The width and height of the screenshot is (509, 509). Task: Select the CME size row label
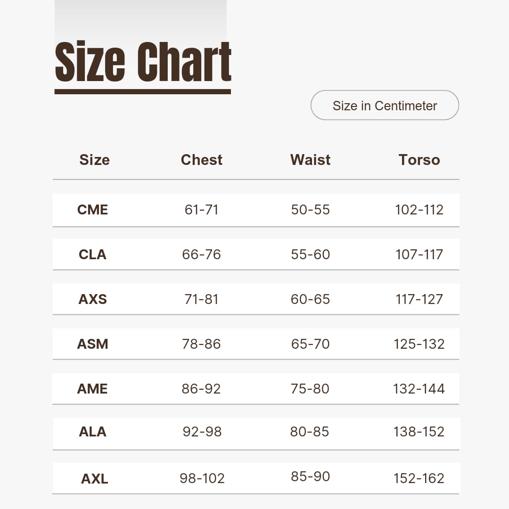[x=93, y=210]
